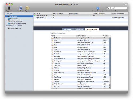
Task: Click the apps list Identificatore column header
Action: [x=89, y=36]
